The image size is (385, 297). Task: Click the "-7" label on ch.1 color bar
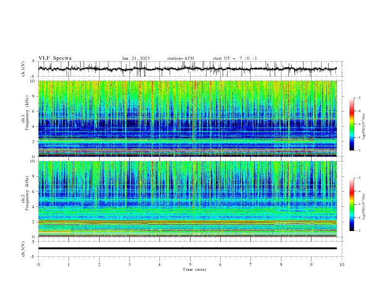pyautogui.click(x=358, y=150)
